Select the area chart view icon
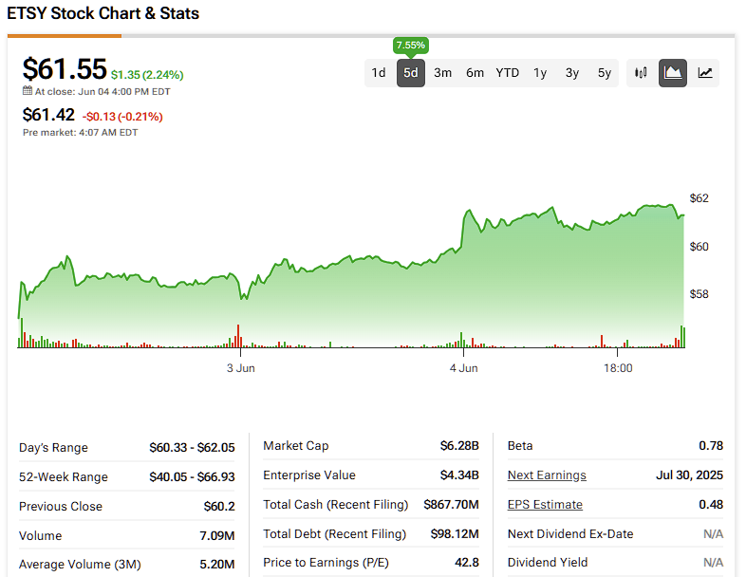 click(673, 73)
